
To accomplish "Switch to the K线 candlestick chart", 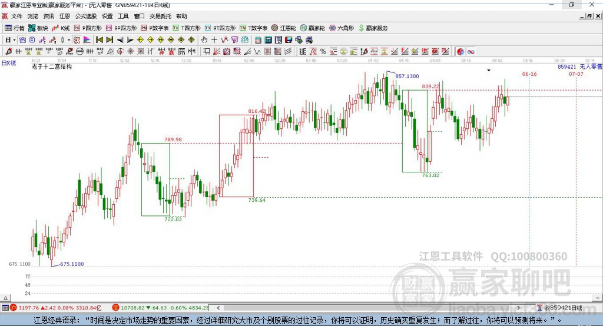I will click(x=61, y=28).
